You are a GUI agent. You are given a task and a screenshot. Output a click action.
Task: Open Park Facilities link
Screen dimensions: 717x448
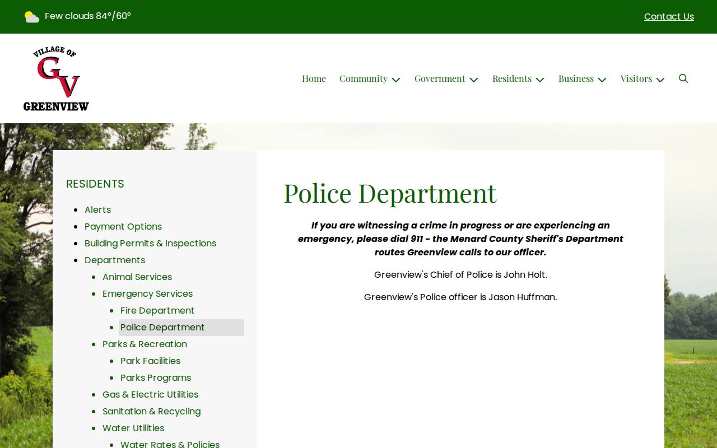pyautogui.click(x=150, y=361)
